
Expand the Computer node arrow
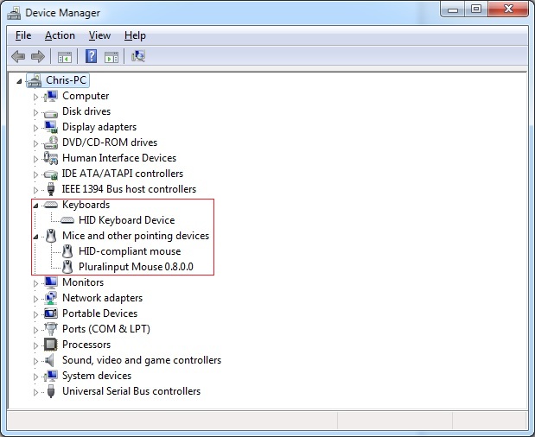tap(35, 97)
